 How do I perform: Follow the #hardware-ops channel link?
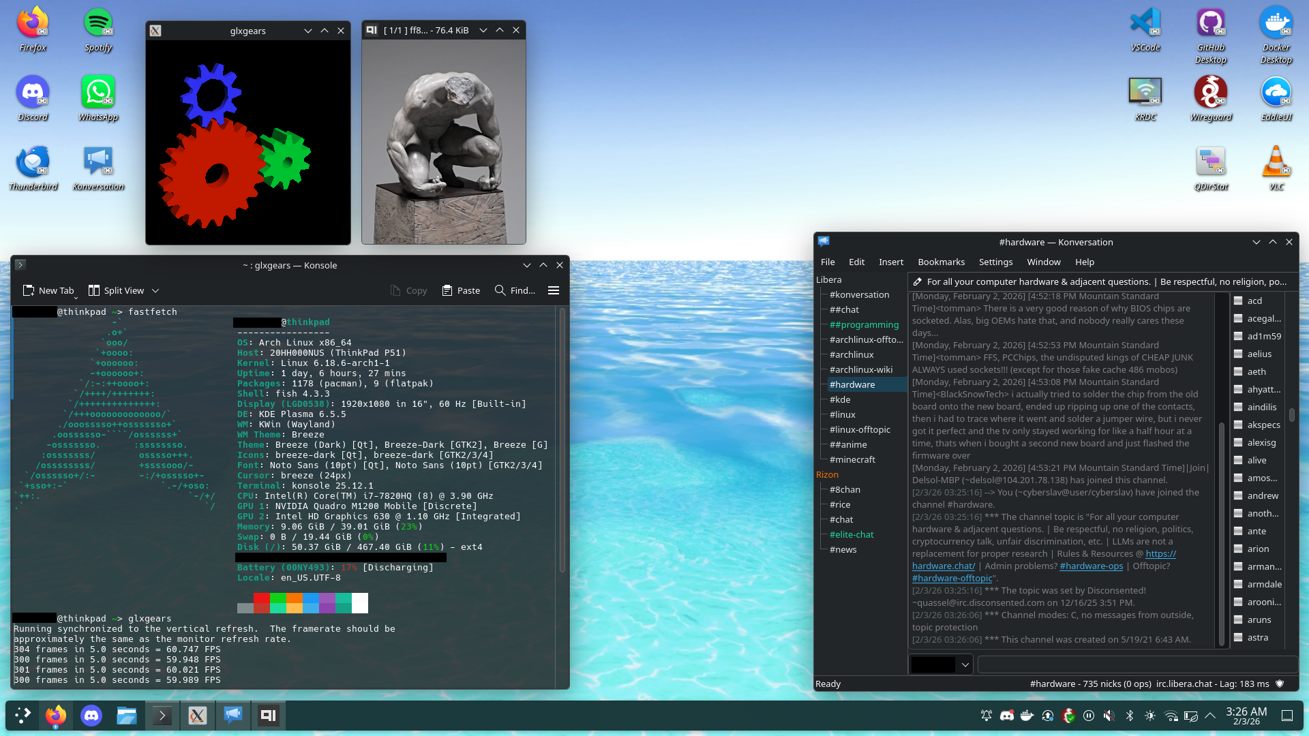(x=1091, y=566)
